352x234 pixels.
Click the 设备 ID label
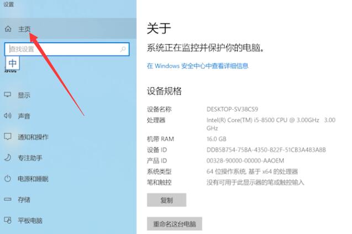[157, 150]
